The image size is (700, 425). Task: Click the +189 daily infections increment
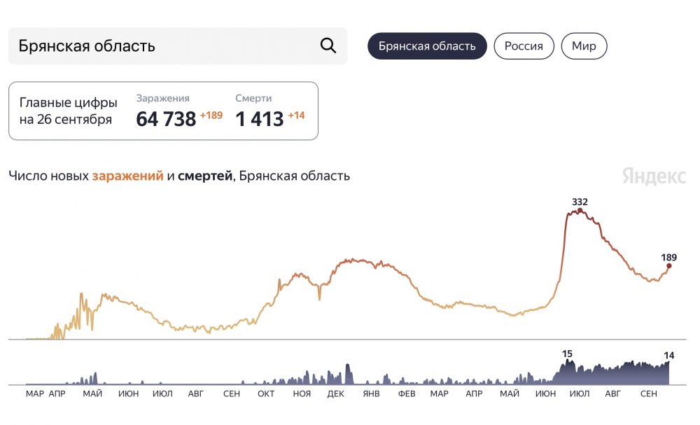(x=211, y=116)
